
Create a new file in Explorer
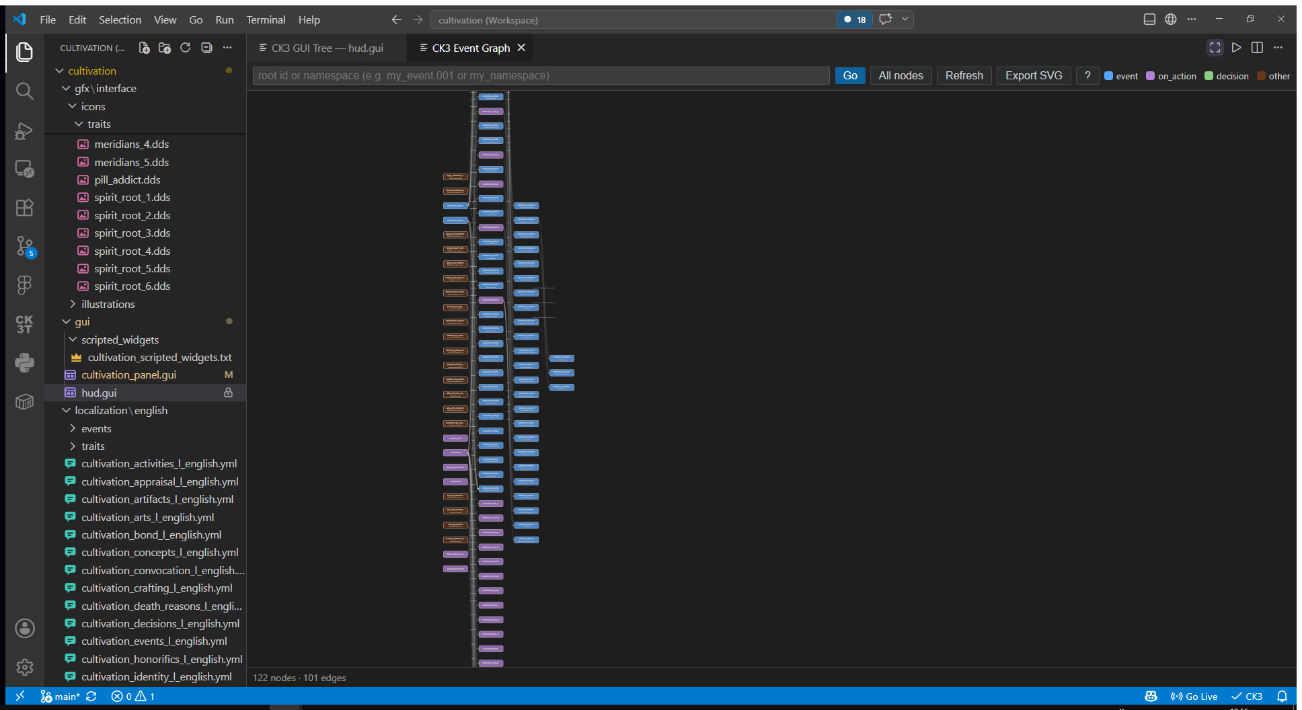coord(144,48)
